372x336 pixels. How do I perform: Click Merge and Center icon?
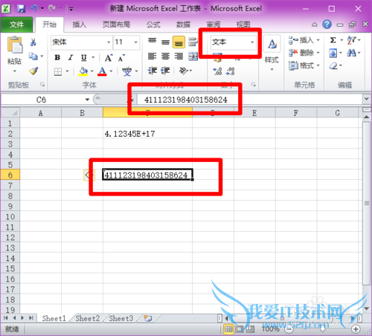[193, 56]
